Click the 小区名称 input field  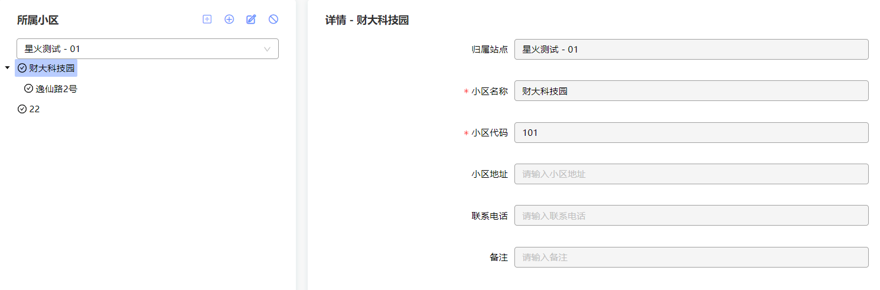tap(692, 91)
